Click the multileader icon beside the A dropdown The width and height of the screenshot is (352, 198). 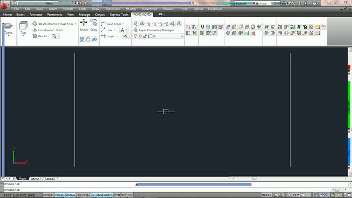[125, 36]
